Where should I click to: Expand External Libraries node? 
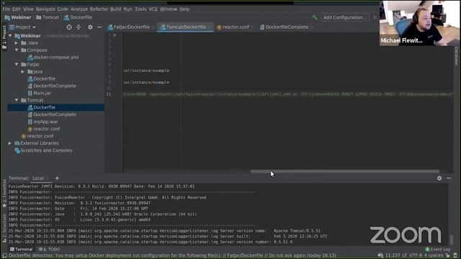point(10,143)
